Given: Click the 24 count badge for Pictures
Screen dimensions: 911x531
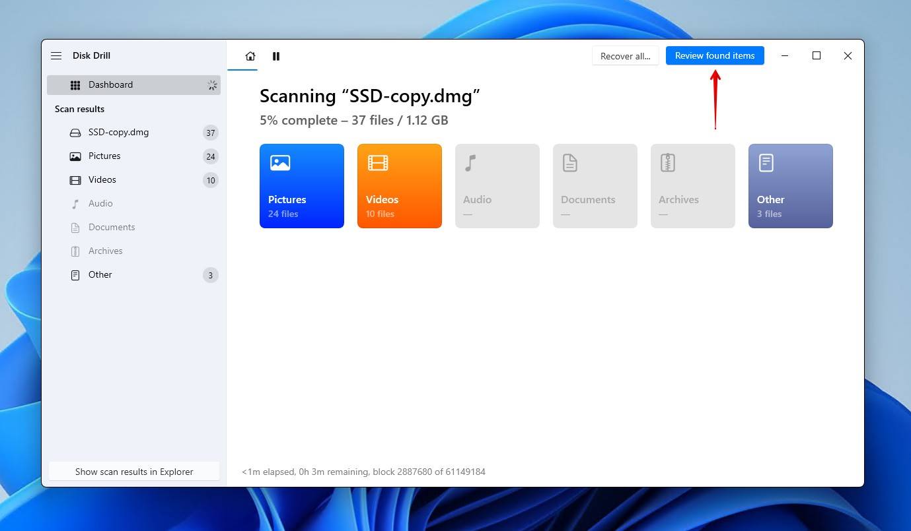Looking at the screenshot, I should (x=211, y=156).
